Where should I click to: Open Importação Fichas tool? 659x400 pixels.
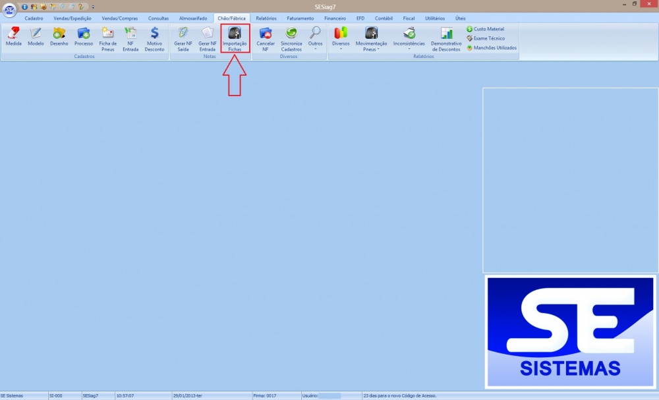[x=235, y=39]
